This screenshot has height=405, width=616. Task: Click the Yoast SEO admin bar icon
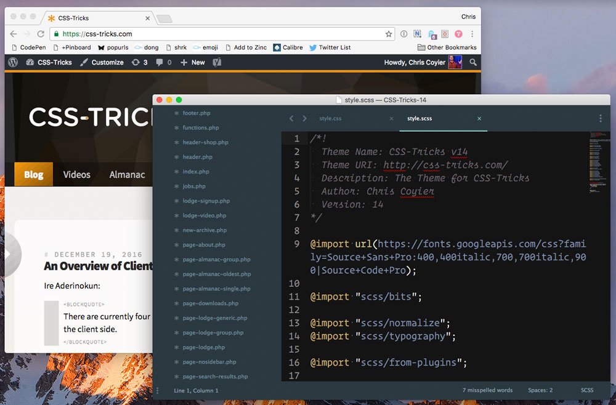point(217,62)
